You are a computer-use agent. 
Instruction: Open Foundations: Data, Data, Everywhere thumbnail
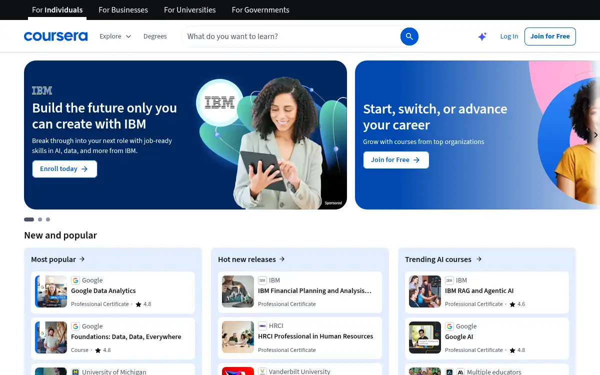coord(51,337)
